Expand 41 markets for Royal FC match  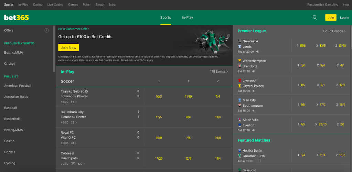[74, 143]
